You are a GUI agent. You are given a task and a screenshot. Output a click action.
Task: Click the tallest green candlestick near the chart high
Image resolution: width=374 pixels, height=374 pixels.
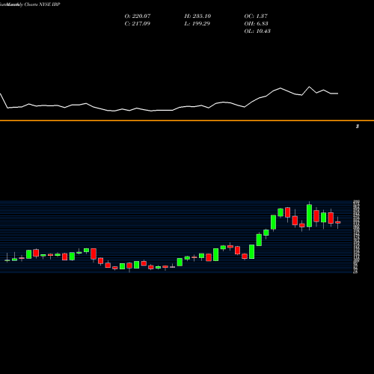pos(309,215)
